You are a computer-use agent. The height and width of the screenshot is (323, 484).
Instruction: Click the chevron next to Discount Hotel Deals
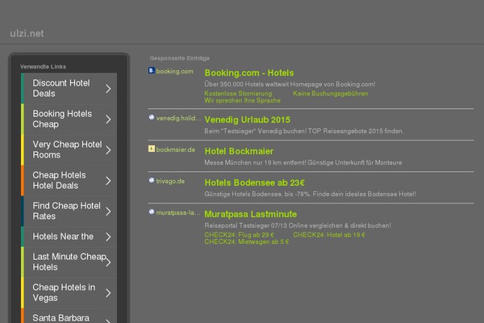[x=108, y=89]
